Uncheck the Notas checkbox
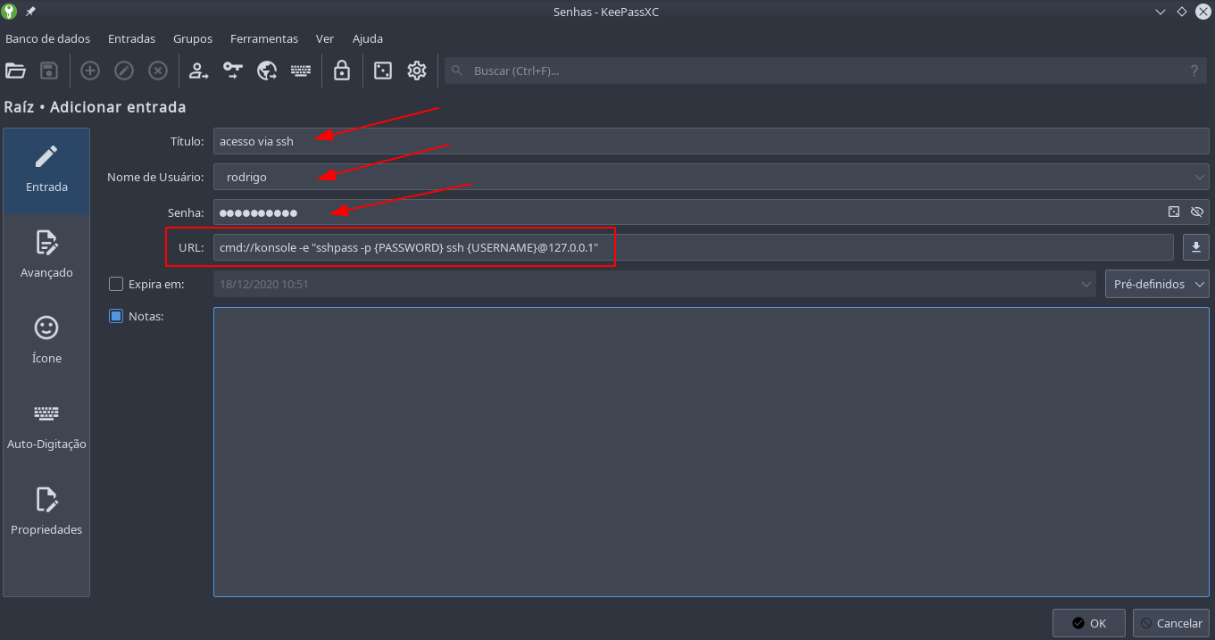 [x=116, y=316]
